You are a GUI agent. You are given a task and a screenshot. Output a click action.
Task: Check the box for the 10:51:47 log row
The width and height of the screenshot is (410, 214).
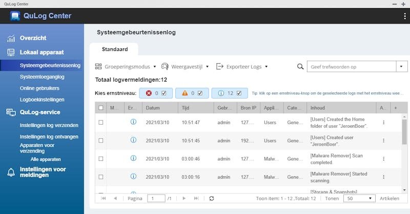(x=101, y=122)
